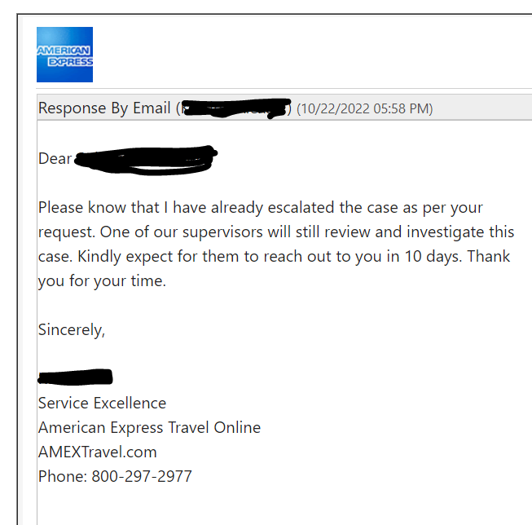Click the 10/22/2022 05:58 PM timestamp

click(365, 108)
